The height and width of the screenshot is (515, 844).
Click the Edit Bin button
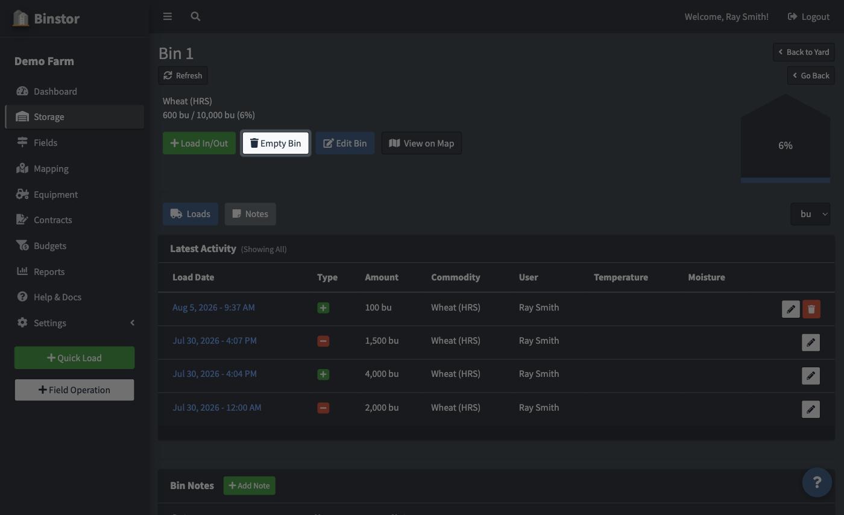(x=345, y=143)
